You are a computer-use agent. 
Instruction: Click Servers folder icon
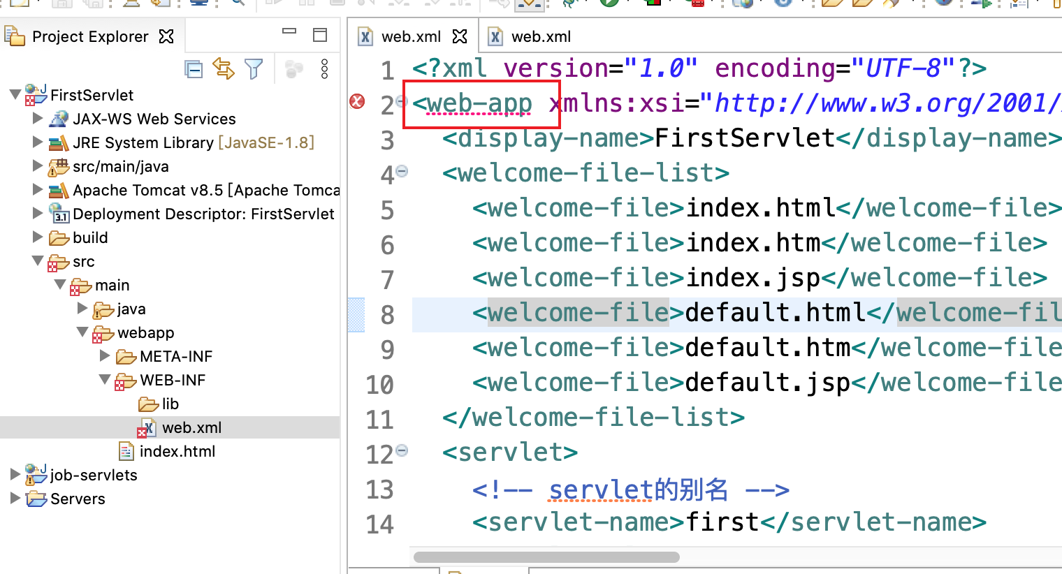(36, 499)
